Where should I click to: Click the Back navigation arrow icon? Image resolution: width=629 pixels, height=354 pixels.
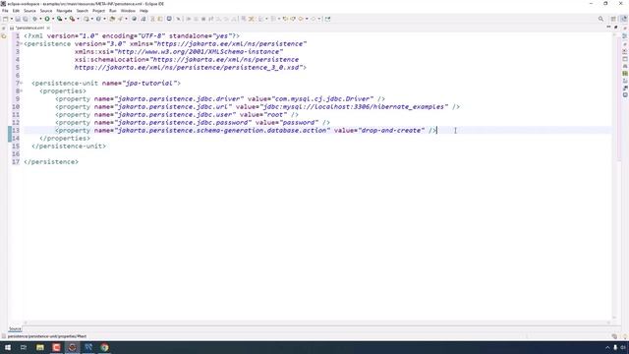click(x=301, y=19)
